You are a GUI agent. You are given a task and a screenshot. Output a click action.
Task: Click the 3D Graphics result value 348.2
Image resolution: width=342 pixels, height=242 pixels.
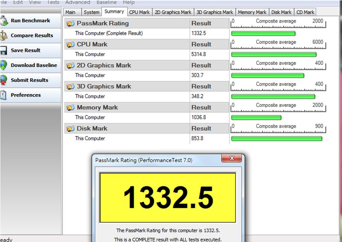[197, 96]
